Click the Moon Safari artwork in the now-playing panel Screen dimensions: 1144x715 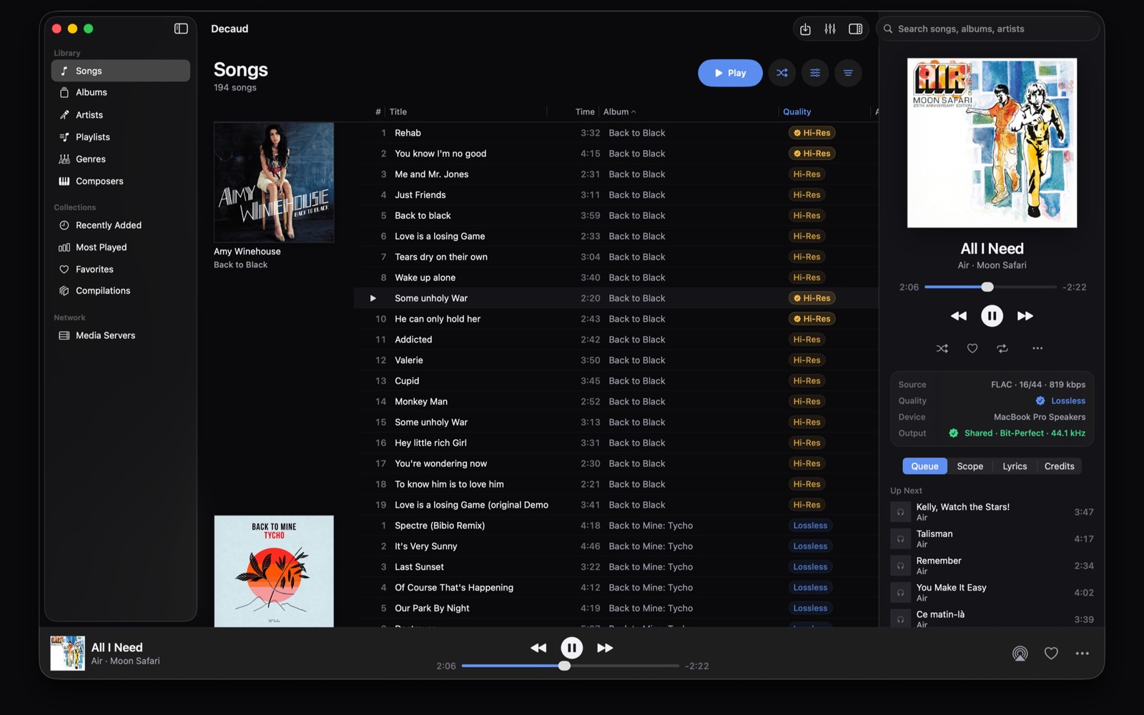coord(992,143)
